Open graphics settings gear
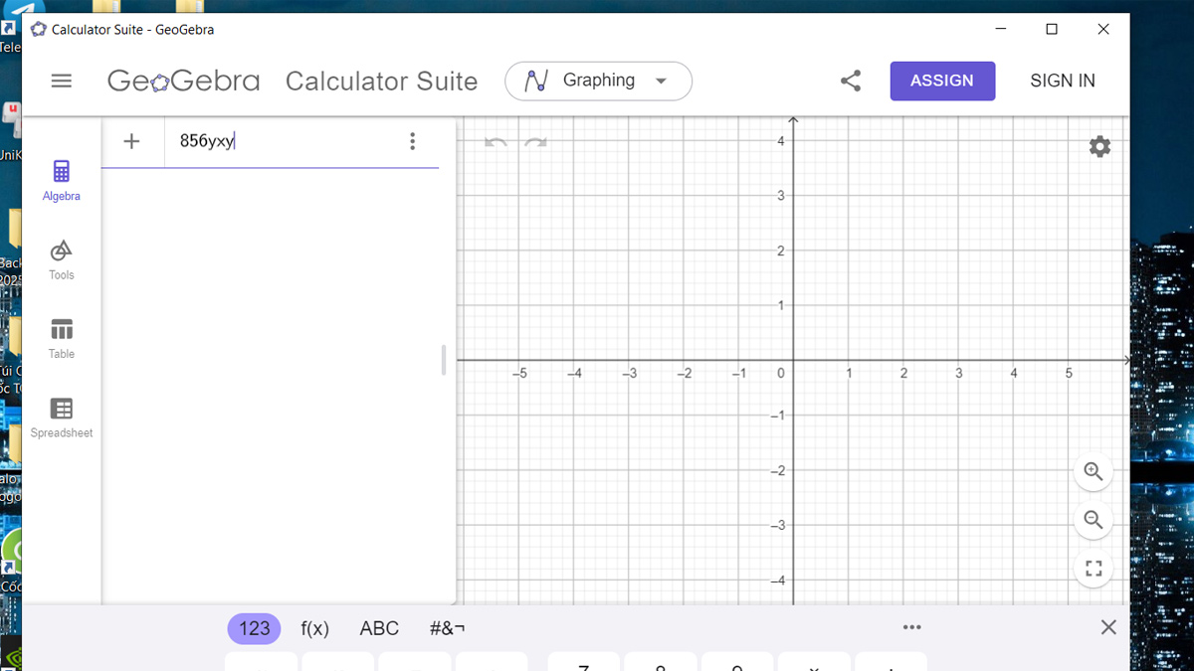This screenshot has width=1194, height=671. (1099, 147)
